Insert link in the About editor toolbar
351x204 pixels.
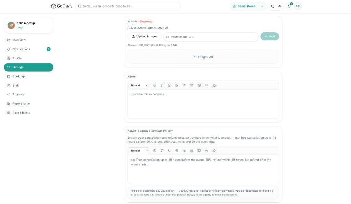pos(206,85)
